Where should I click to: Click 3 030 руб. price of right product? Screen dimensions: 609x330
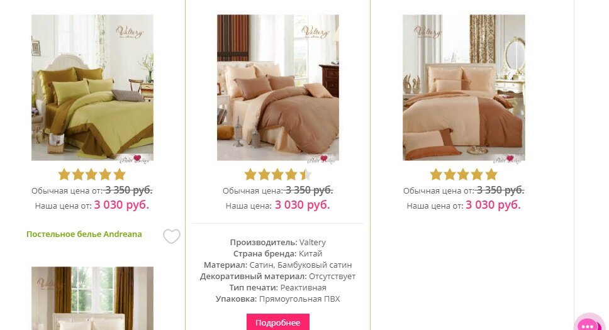(493, 205)
